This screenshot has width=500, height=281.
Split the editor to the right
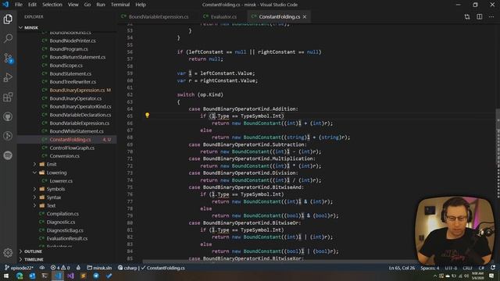(x=479, y=16)
